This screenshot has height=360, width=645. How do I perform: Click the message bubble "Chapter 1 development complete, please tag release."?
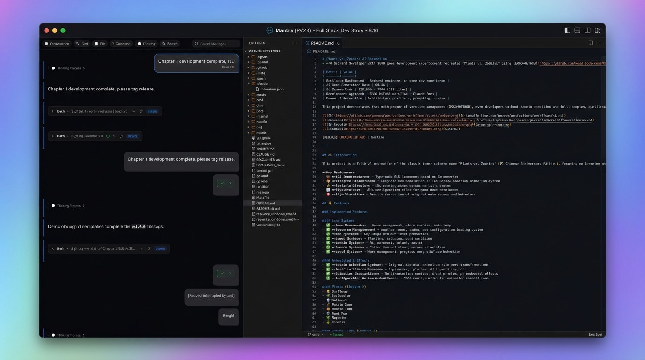[181, 161]
